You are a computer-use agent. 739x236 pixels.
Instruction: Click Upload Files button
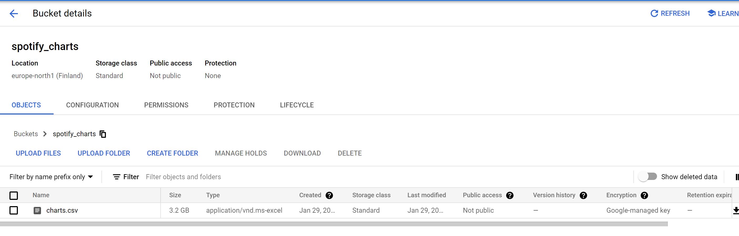click(38, 153)
